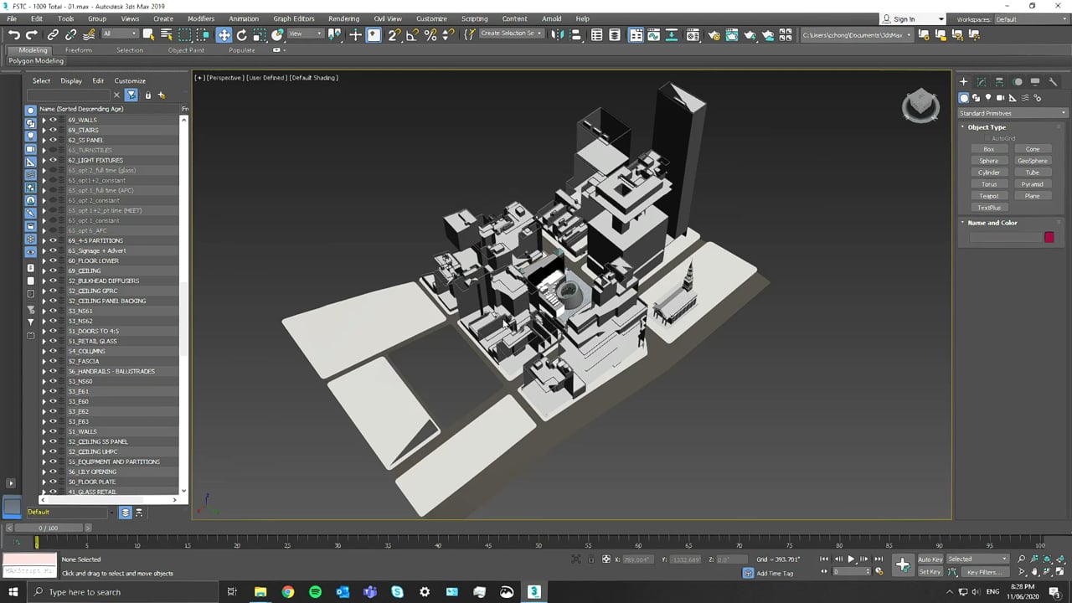
Task: Click the 0 / 100 time slider
Action: pos(49,528)
